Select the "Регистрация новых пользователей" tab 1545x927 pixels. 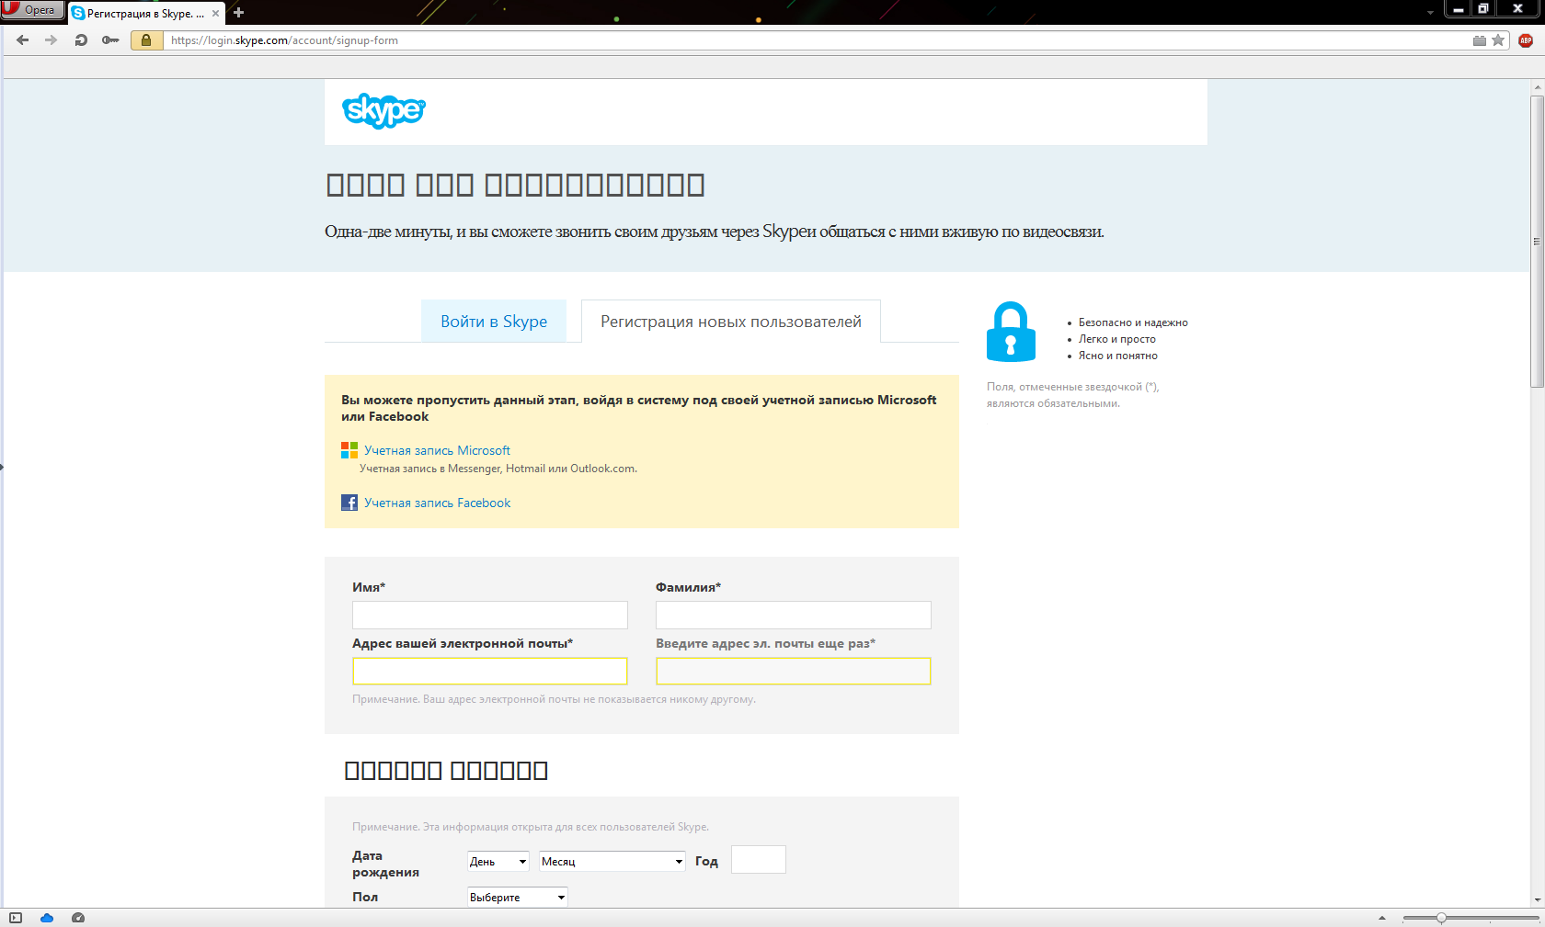click(x=731, y=322)
